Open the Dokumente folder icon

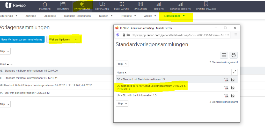click(63, 4)
